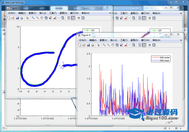Toggle Insert Colorbar in Figure 2
The image size is (189, 132).
click(x=68, y=18)
